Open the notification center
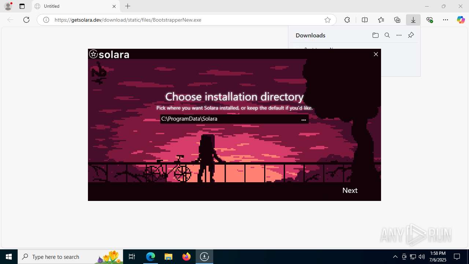 [x=457, y=257]
